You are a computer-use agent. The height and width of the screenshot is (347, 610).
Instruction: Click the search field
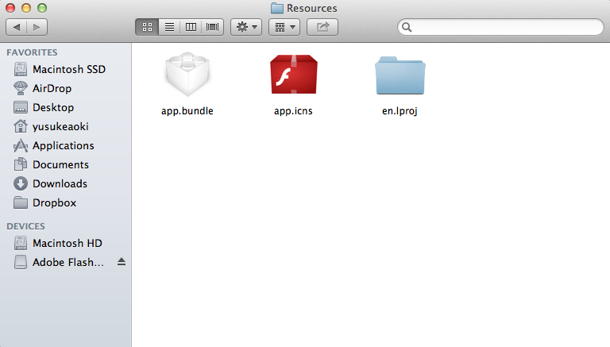(500, 27)
